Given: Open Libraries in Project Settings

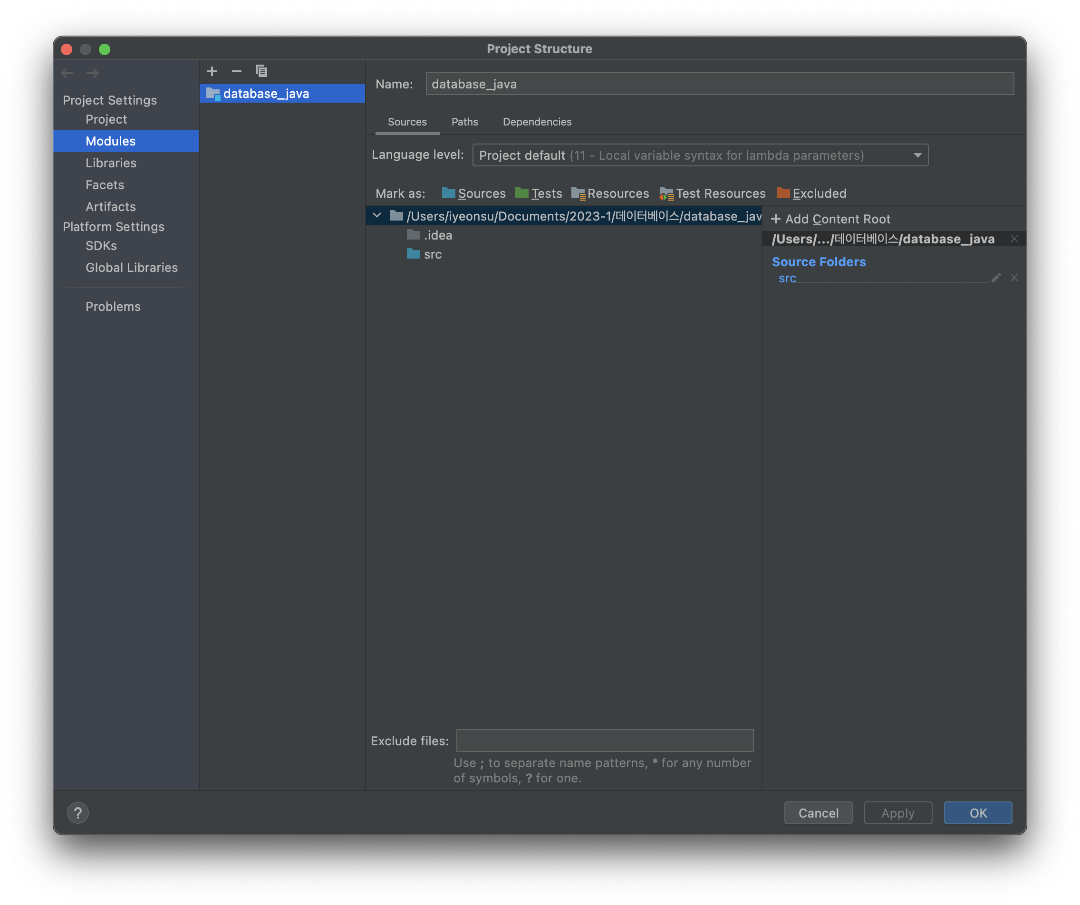Looking at the screenshot, I should click(111, 163).
